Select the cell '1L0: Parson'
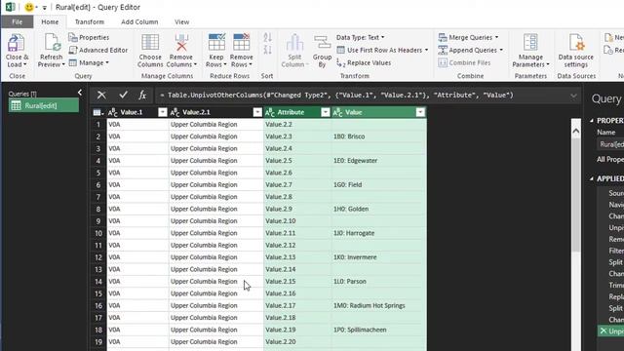624x351 pixels. [379, 282]
